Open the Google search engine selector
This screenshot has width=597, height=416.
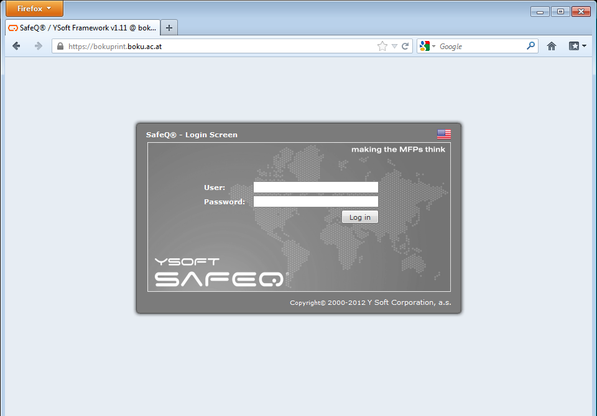coord(427,46)
